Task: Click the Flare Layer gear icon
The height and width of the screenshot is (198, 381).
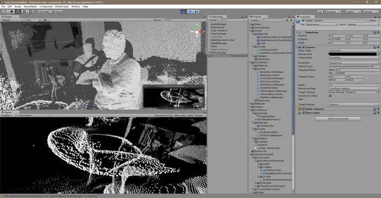Action: 379,113
